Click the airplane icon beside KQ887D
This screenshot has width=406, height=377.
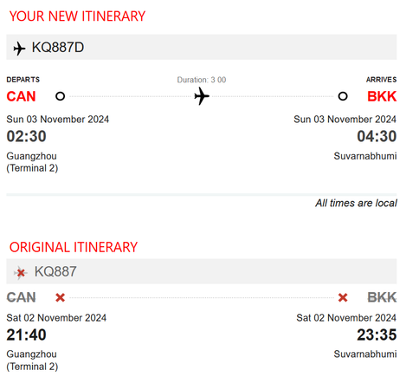click(19, 49)
